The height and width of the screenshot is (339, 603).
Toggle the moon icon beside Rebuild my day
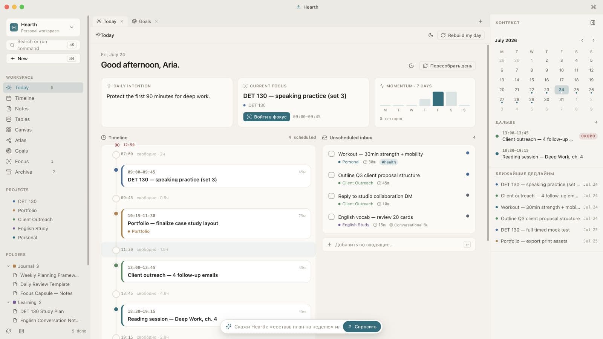(x=431, y=35)
